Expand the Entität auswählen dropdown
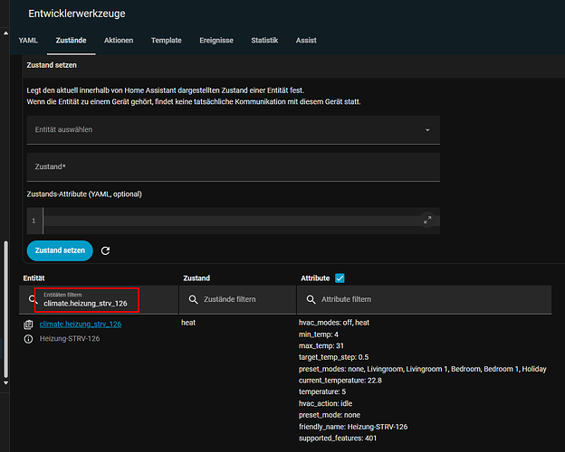Image resolution: width=565 pixels, height=452 pixels. click(427, 130)
